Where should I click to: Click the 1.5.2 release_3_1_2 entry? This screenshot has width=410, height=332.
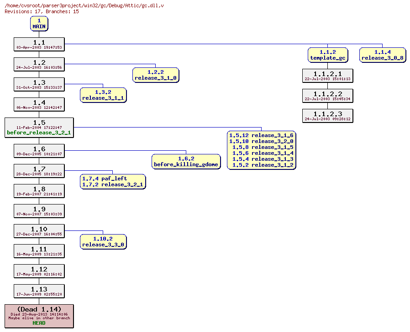(x=263, y=165)
